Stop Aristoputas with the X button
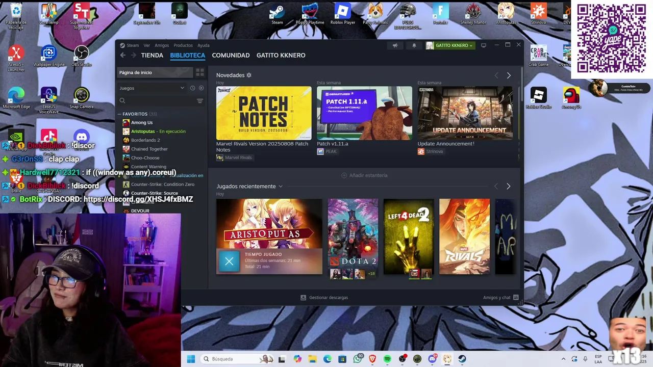Screen dimensions: 653x367 229,261
